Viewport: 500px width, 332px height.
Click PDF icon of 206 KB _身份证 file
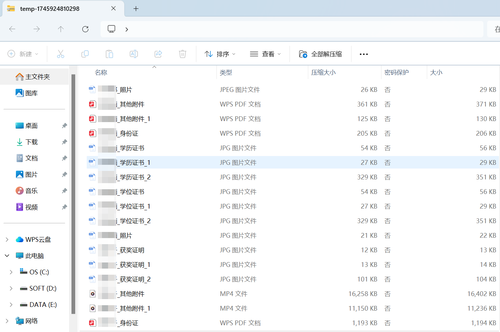point(92,133)
